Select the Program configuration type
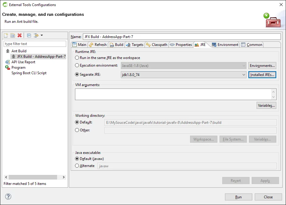Screen dimensions: 286x205 coord(18,68)
